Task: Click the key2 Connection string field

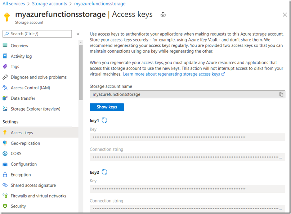Action: 187,209
